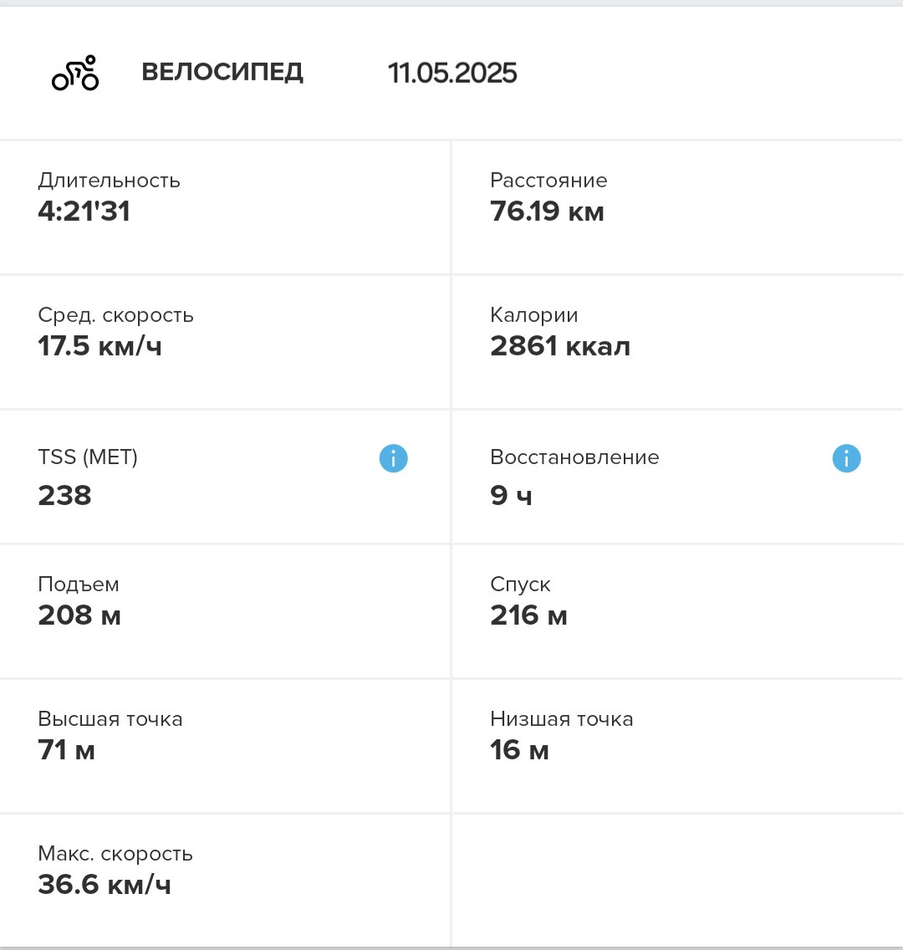This screenshot has height=950, width=903.
Task: Select the ВЕЛОСИПЕД activity title
Action: [x=222, y=72]
